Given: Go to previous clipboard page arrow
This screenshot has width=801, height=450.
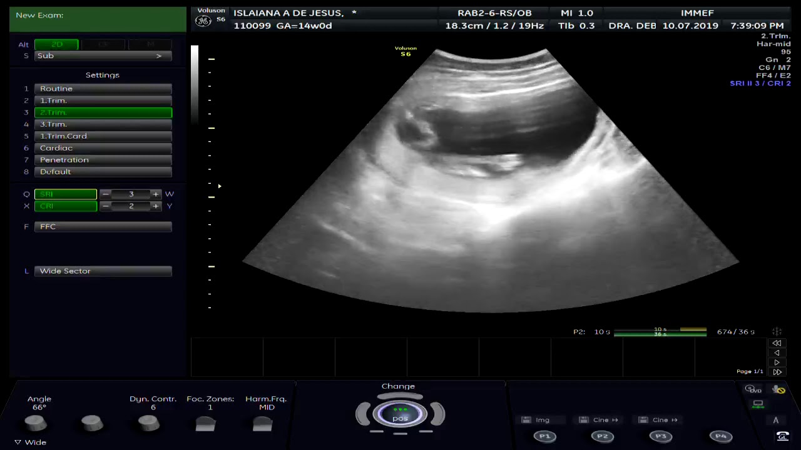Looking at the screenshot, I should [x=777, y=352].
